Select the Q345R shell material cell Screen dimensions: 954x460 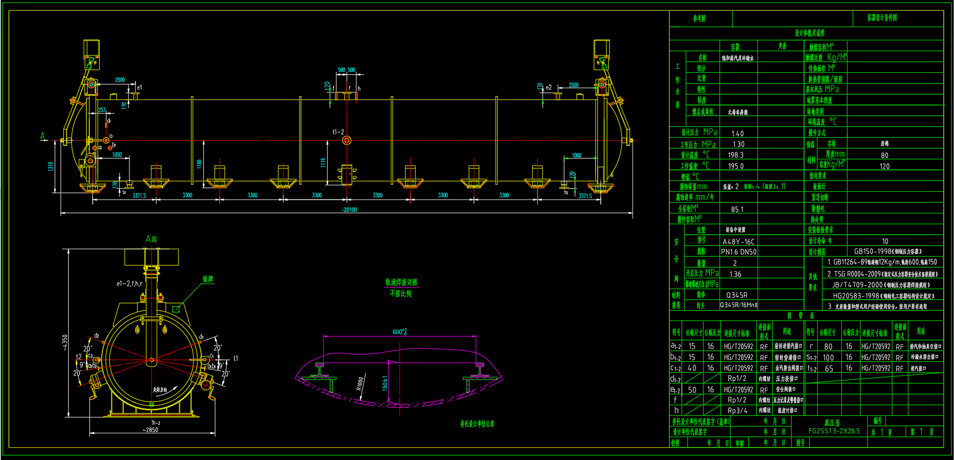point(737,295)
